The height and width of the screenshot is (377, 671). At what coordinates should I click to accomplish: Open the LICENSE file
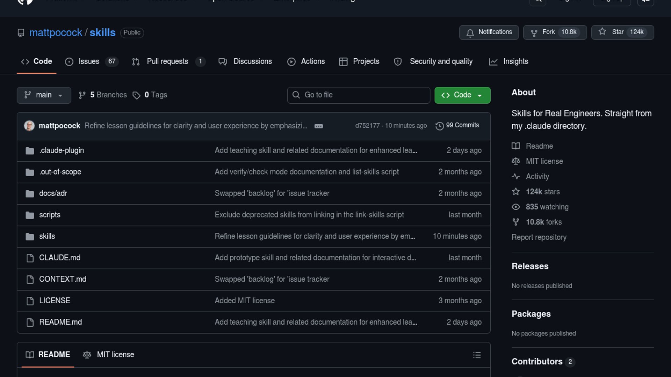[x=55, y=301]
